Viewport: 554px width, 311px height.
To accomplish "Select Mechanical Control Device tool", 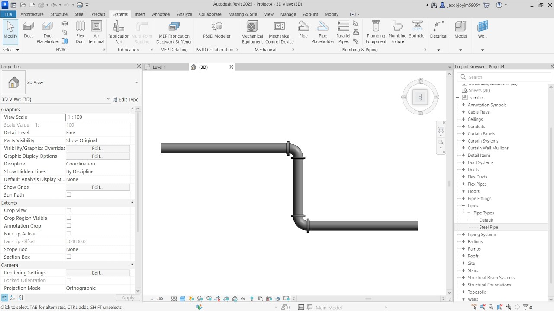I will 280,32.
